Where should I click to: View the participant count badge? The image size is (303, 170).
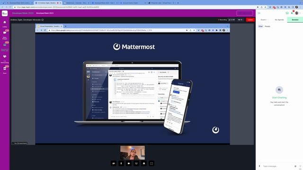click(x=232, y=20)
